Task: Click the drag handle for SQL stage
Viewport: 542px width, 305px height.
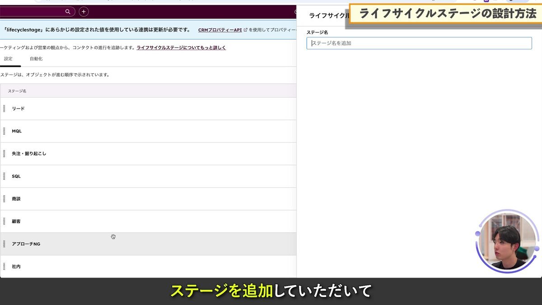Action: point(4,176)
